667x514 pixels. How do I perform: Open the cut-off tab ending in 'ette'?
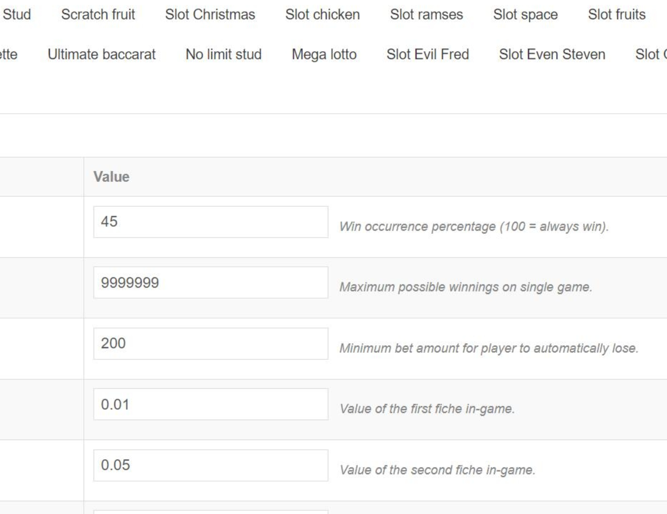pos(9,54)
